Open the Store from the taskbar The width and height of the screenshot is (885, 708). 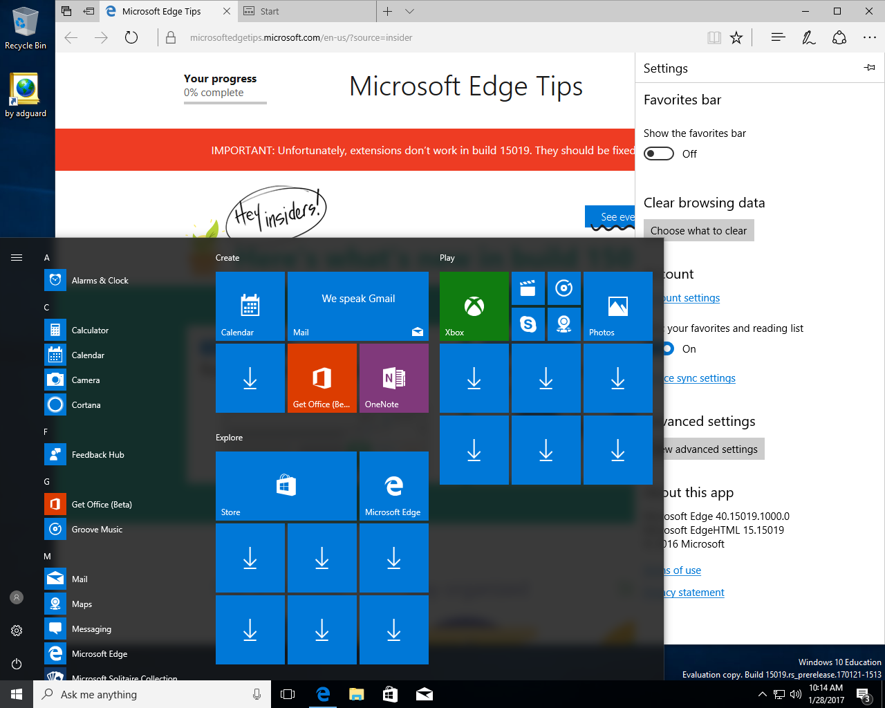click(x=391, y=694)
